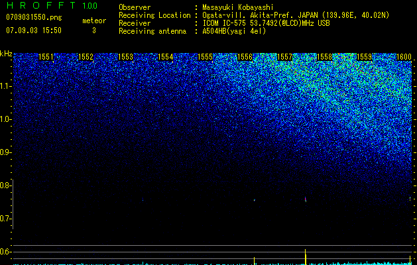This screenshot has width=417, height=265.
Task: Click the 1558 time marker
Action: click(324, 57)
